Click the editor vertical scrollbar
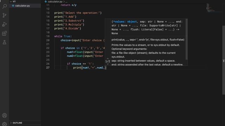The image size is (225, 126). coord(224,60)
